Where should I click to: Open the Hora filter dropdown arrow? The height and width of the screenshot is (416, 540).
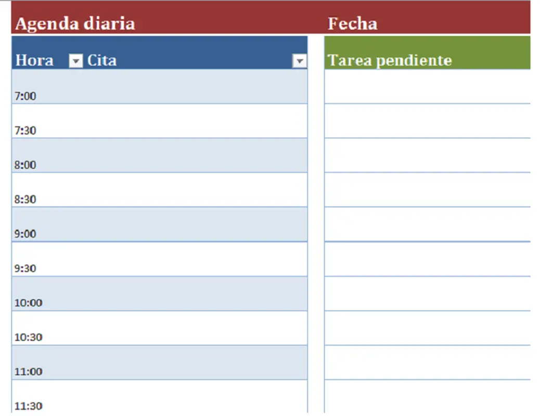tap(75, 61)
